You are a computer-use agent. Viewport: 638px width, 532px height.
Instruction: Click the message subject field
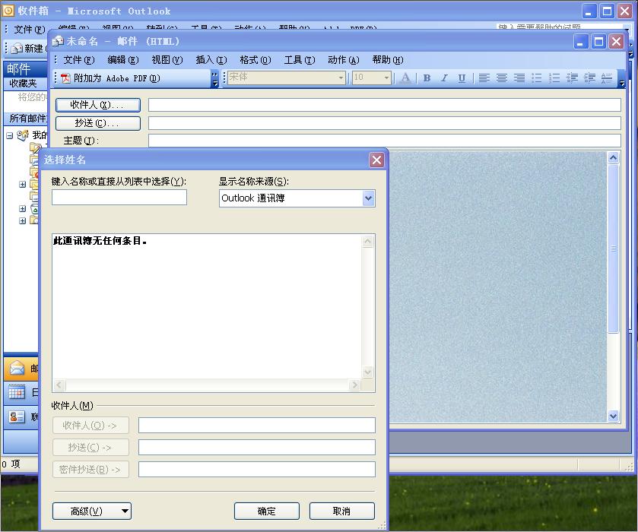(x=385, y=141)
